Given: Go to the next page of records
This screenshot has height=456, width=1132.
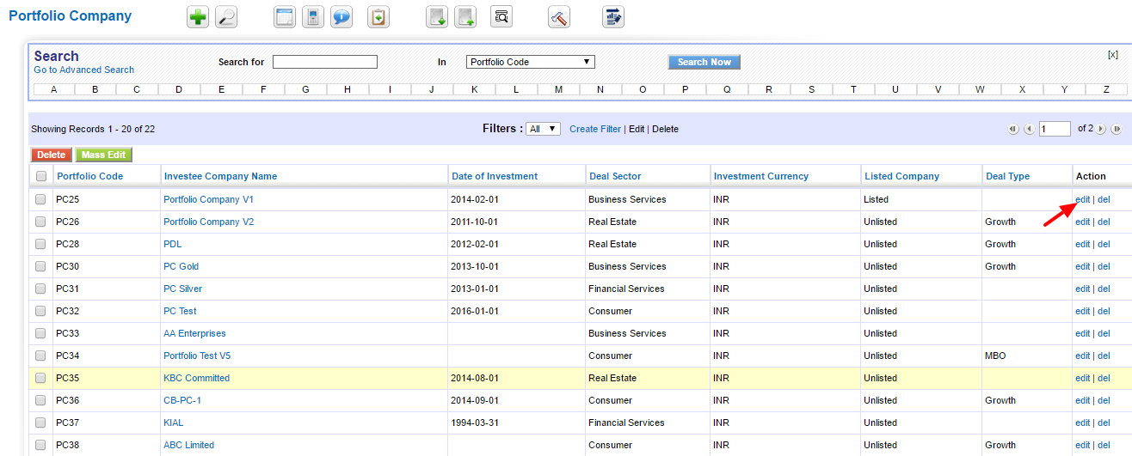Looking at the screenshot, I should (1101, 129).
